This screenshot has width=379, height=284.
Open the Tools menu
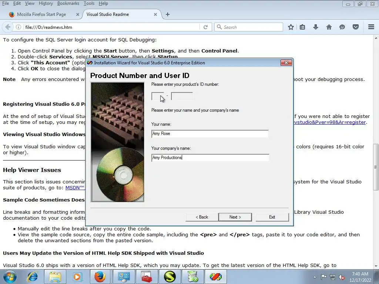89,3
